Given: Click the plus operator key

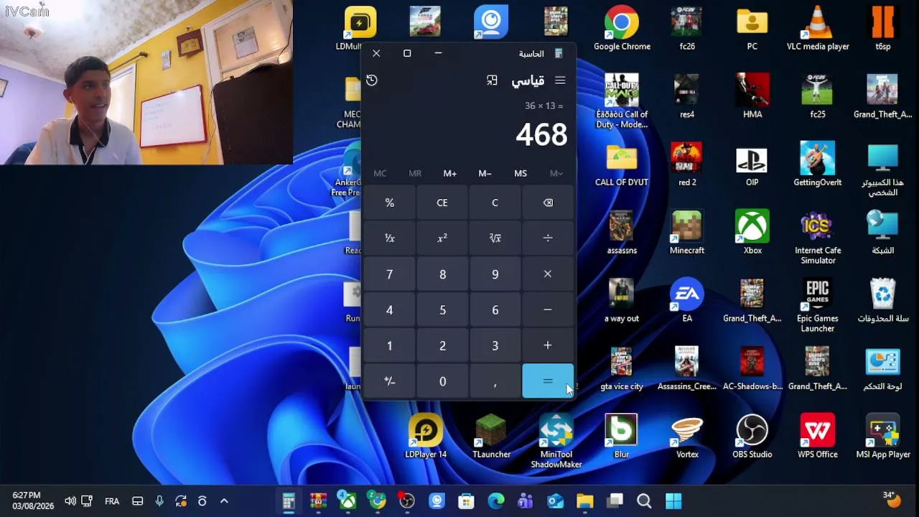Looking at the screenshot, I should click(x=548, y=346).
